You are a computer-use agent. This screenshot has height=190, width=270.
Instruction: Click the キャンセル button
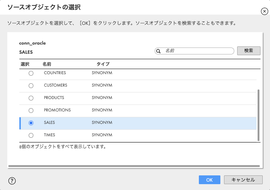tap(243, 180)
